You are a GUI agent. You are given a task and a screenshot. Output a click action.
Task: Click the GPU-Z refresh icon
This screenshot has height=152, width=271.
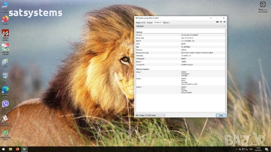click(x=221, y=22)
